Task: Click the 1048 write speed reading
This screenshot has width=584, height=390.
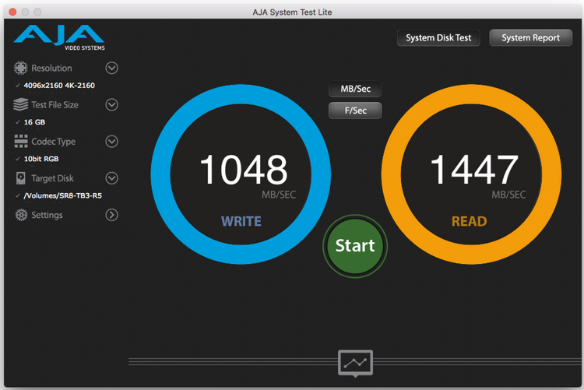Action: pyautogui.click(x=244, y=170)
